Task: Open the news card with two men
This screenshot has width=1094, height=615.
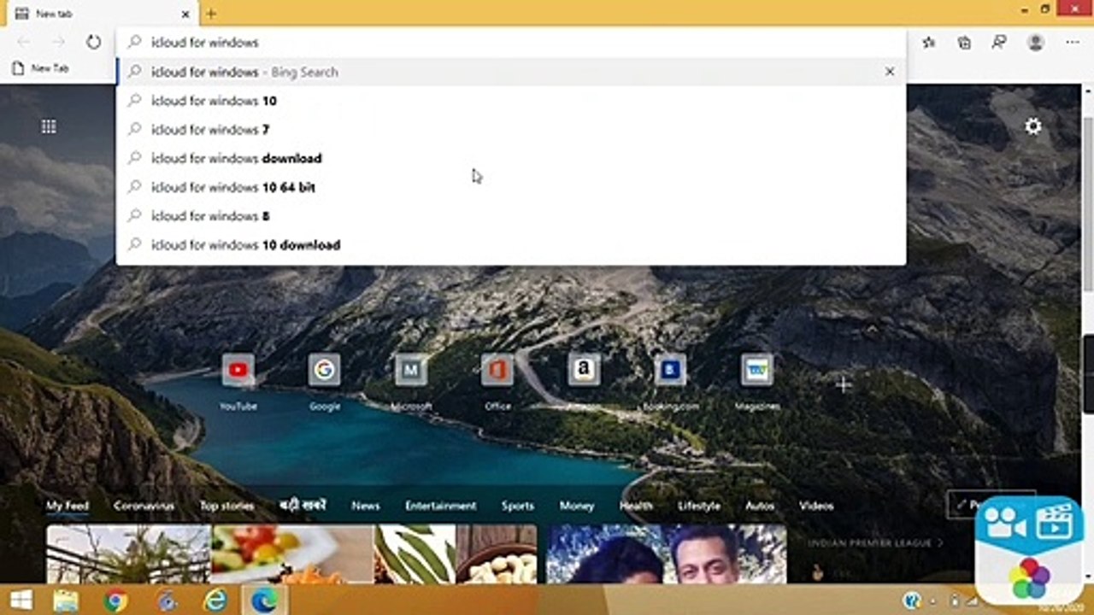Action: pyautogui.click(x=666, y=554)
